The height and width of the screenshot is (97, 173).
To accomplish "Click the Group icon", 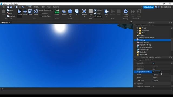I will [x=95, y=10].
